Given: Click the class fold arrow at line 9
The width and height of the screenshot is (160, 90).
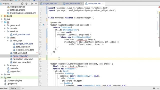Looking at the screenshot, I should (x=47, y=19).
